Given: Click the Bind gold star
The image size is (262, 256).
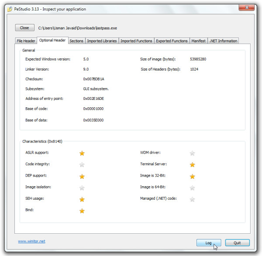Looking at the screenshot, I should (x=82, y=211).
